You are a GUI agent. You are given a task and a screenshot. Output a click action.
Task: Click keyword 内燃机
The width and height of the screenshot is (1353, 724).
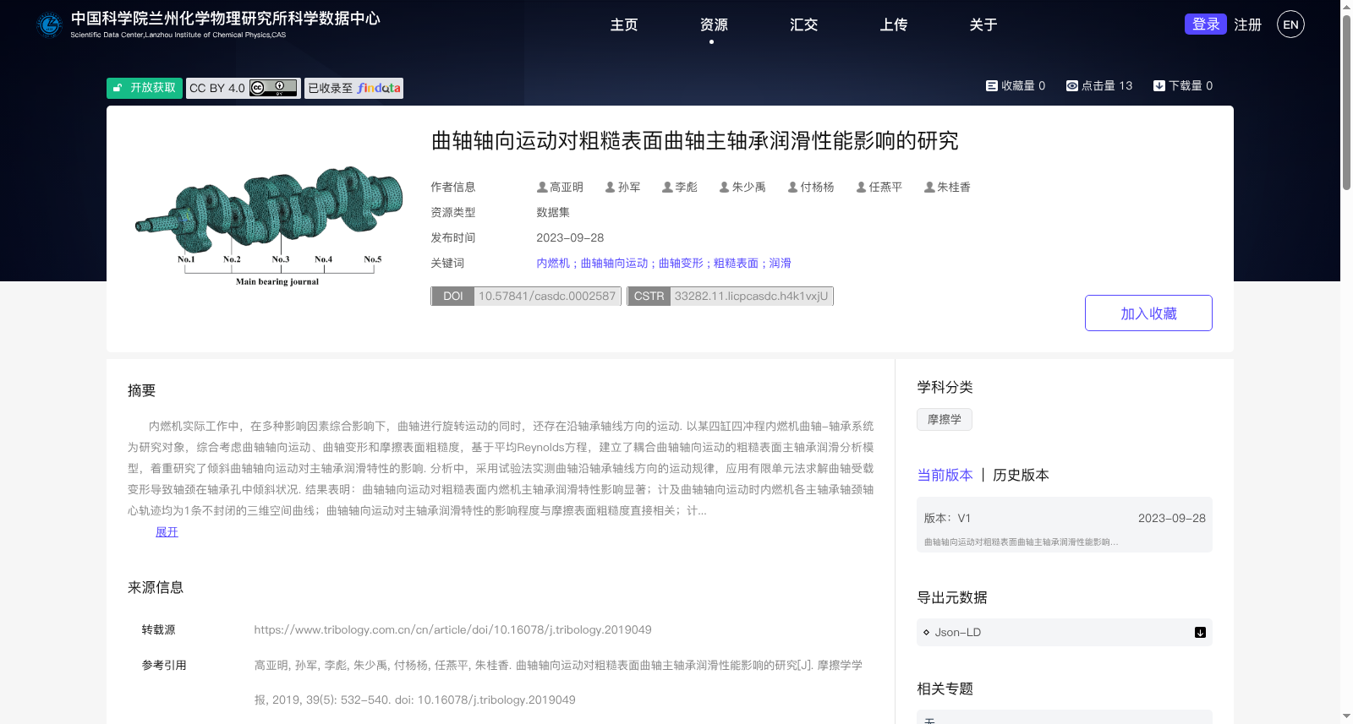pyautogui.click(x=553, y=263)
